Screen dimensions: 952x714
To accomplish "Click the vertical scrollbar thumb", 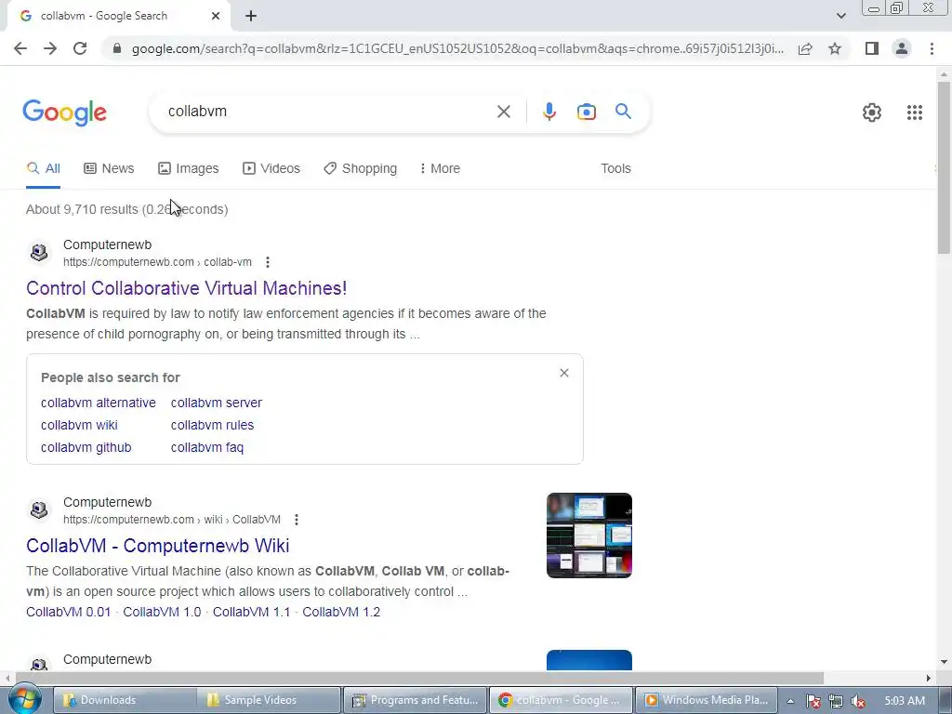I will [x=944, y=167].
